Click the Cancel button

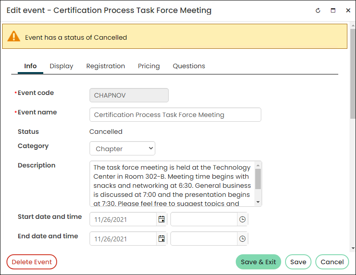tap(332, 262)
